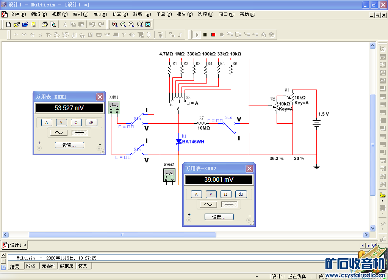
Task: Close the XMM2 multimeter window
Action: click(x=249, y=169)
